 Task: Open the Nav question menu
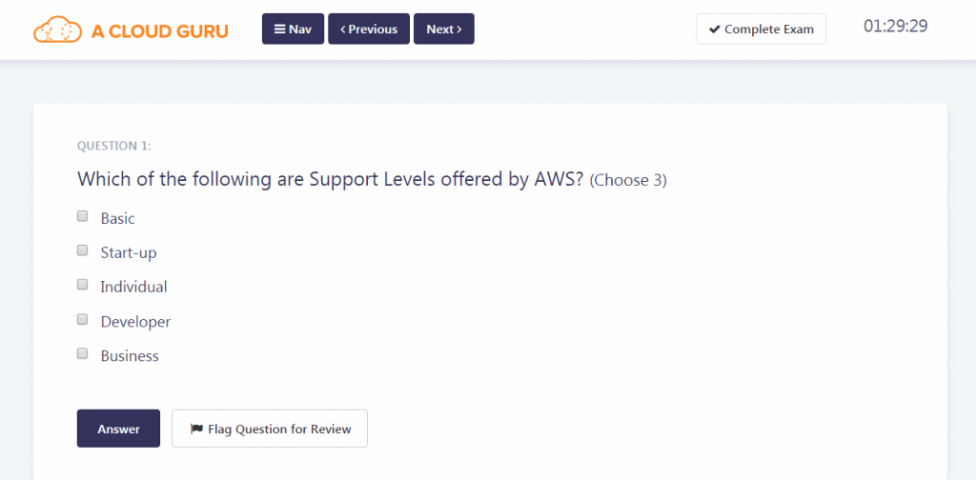coord(294,30)
